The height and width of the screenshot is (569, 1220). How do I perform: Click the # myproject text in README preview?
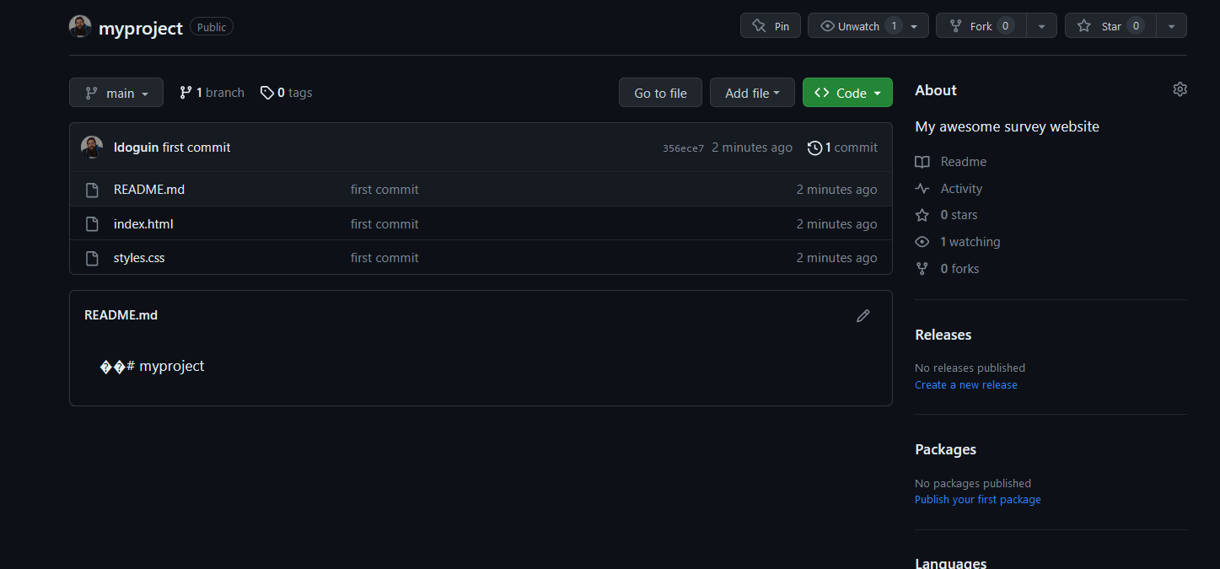click(x=165, y=366)
